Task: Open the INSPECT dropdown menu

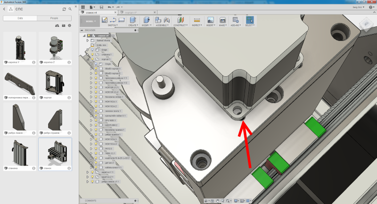Action: 197,25
